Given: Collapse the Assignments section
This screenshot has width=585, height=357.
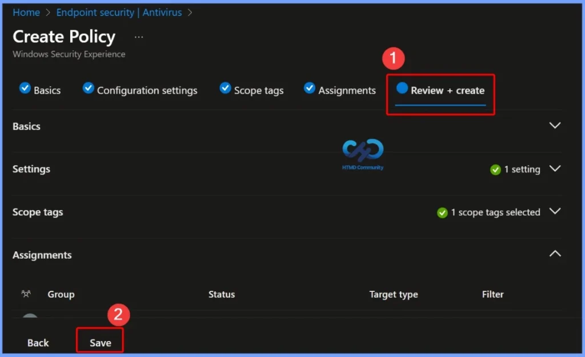Looking at the screenshot, I should 555,253.
